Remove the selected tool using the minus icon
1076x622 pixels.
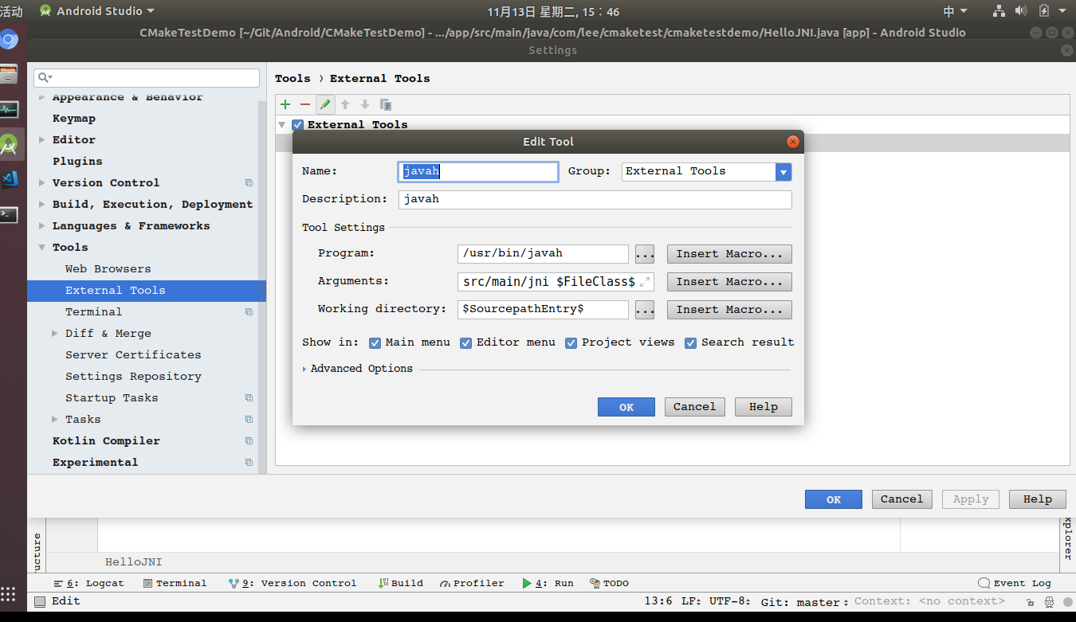pyautogui.click(x=304, y=104)
